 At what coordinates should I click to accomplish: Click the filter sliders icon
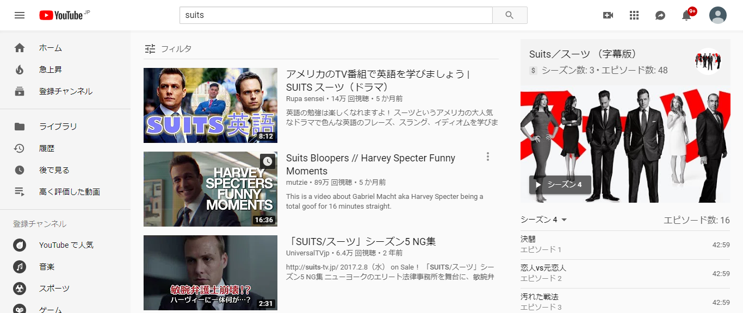[x=150, y=49]
